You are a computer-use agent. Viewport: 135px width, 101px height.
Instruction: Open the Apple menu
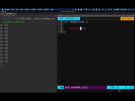pyautogui.click(x=3, y=10)
